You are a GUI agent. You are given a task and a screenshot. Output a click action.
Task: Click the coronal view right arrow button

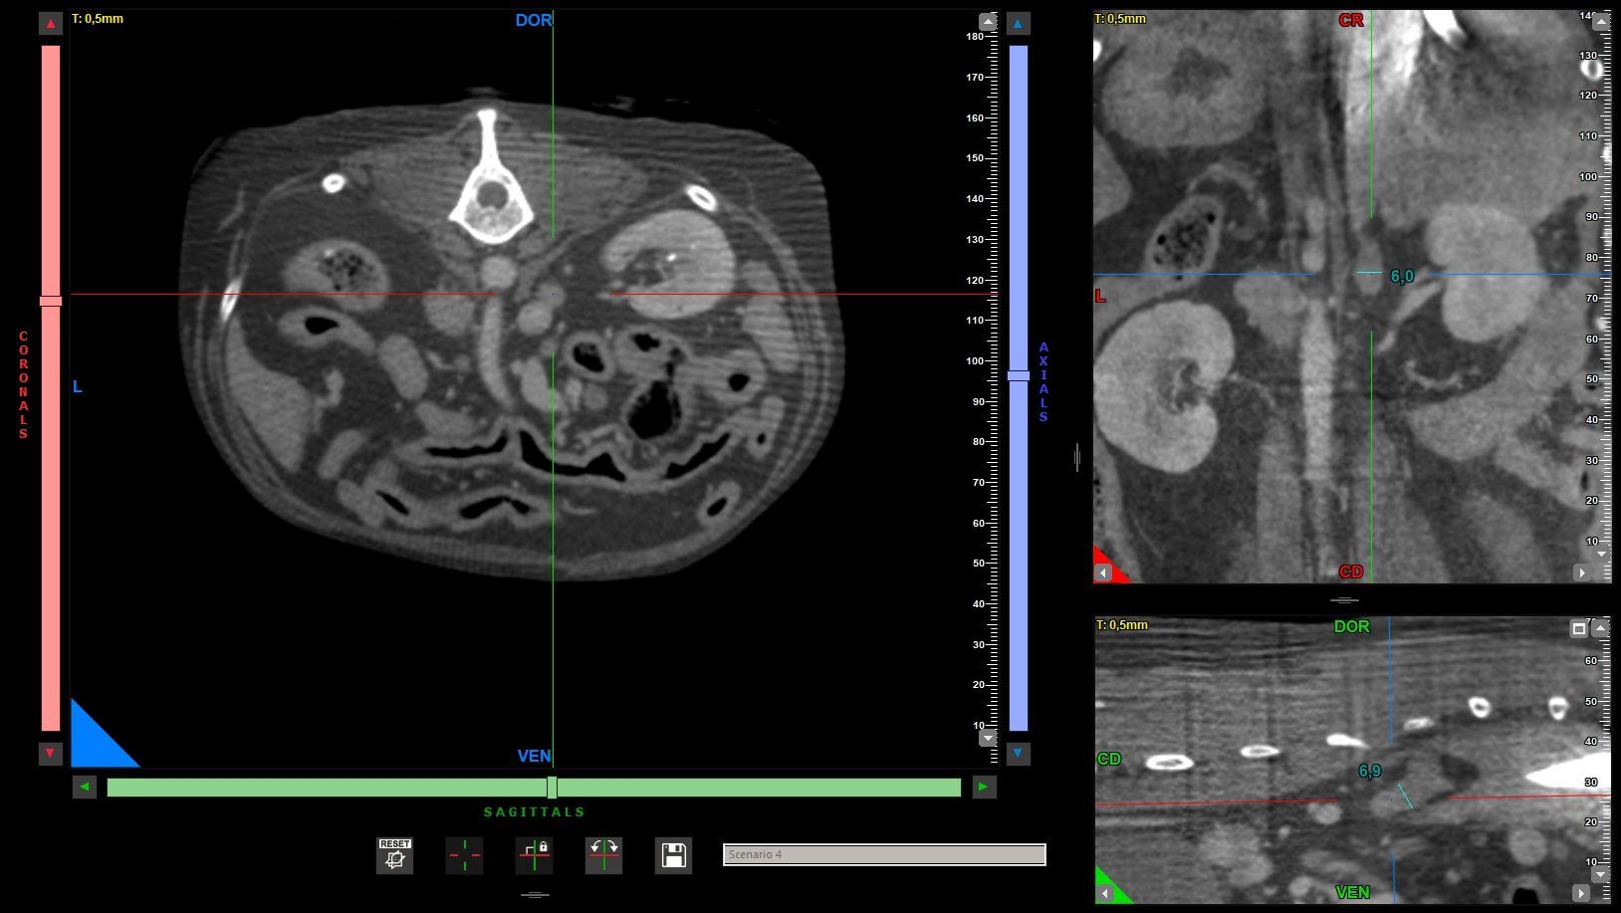coord(1582,572)
